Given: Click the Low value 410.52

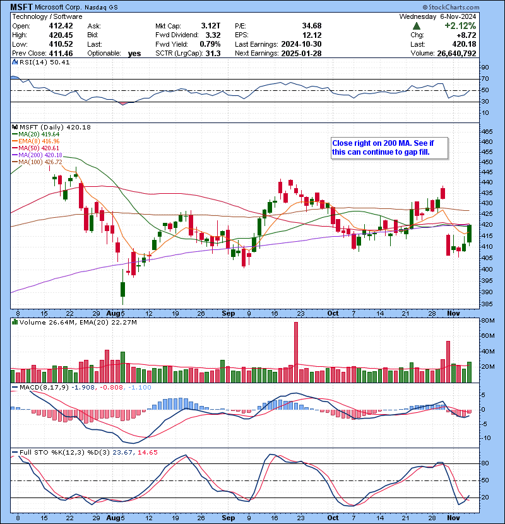Looking at the screenshot, I should coord(61,44).
